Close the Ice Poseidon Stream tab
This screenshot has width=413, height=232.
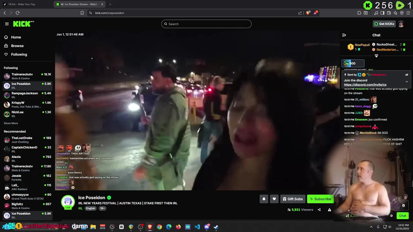pyautogui.click(x=102, y=4)
